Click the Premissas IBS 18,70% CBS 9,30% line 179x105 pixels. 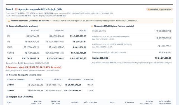pos(59,13)
